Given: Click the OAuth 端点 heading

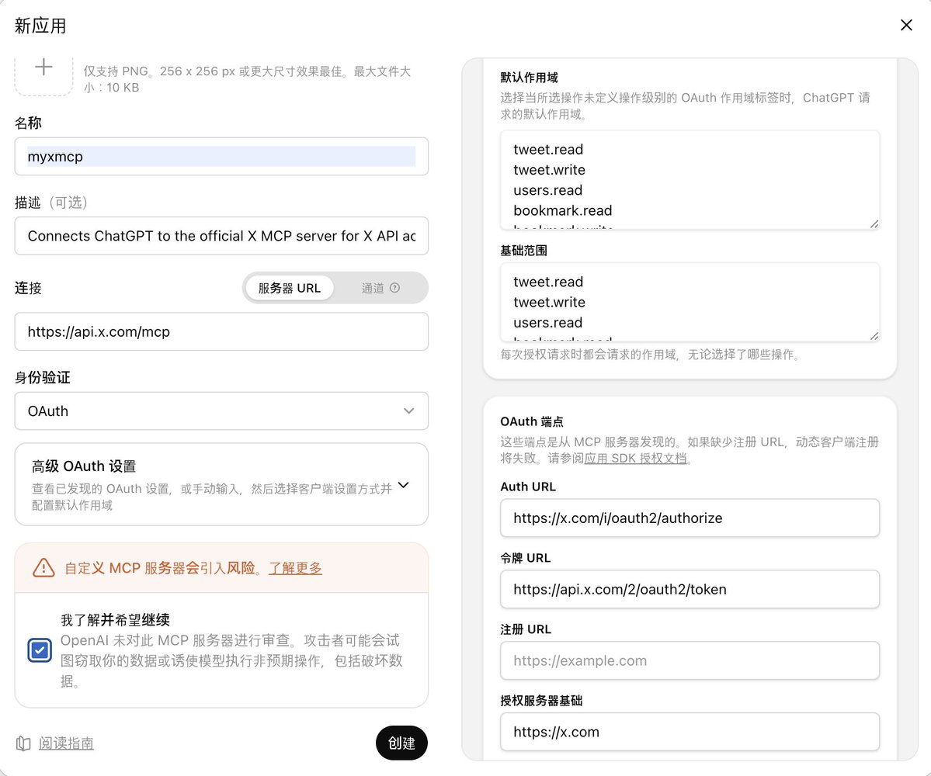Looking at the screenshot, I should point(531,422).
